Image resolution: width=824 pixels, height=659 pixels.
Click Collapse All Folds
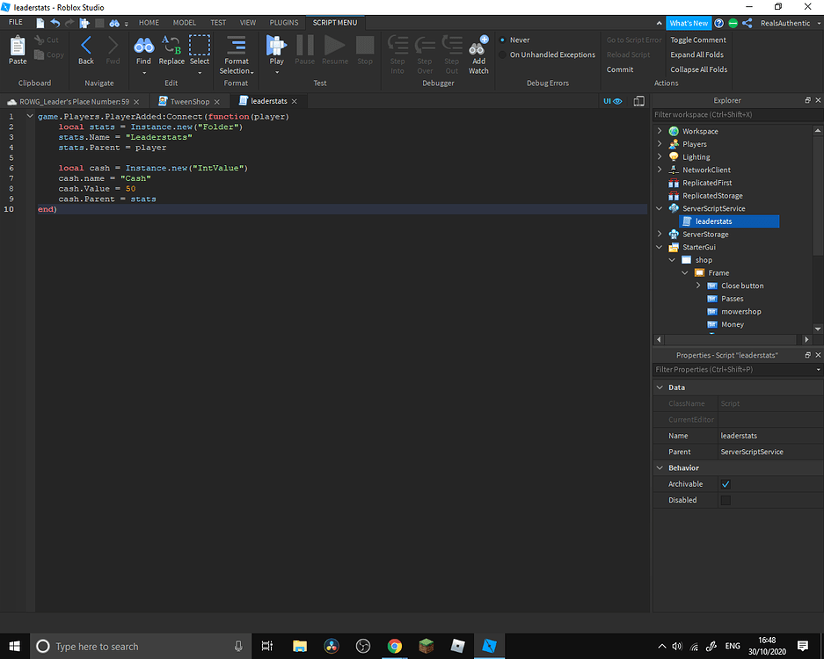[699, 69]
